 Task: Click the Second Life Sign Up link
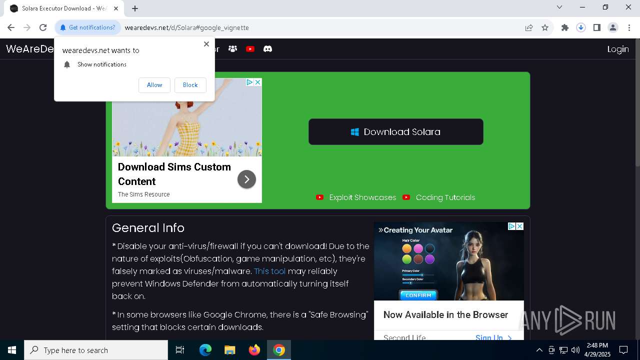click(493, 337)
